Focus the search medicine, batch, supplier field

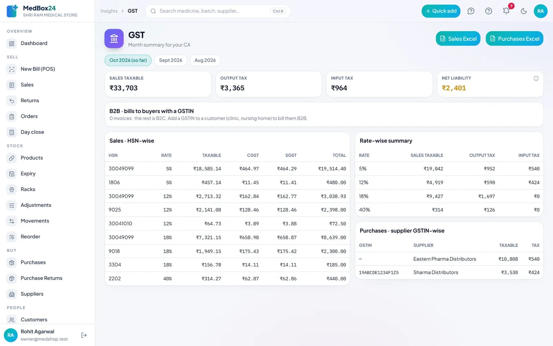pos(218,11)
